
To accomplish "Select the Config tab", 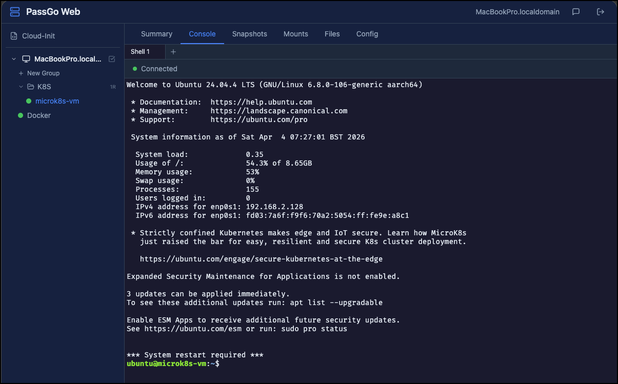I will [x=367, y=34].
